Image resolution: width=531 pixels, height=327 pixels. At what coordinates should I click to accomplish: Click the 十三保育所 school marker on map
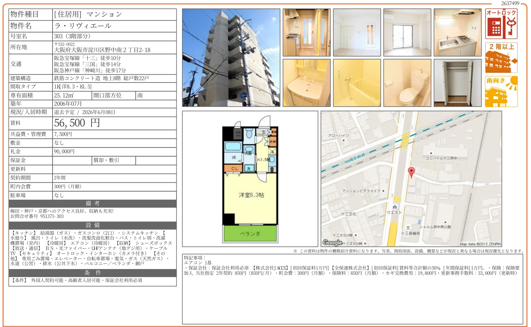pos(408,228)
